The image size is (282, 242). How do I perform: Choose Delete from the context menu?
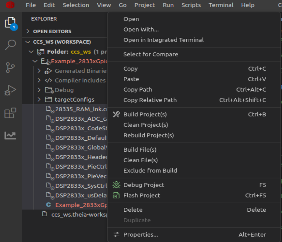194,210
